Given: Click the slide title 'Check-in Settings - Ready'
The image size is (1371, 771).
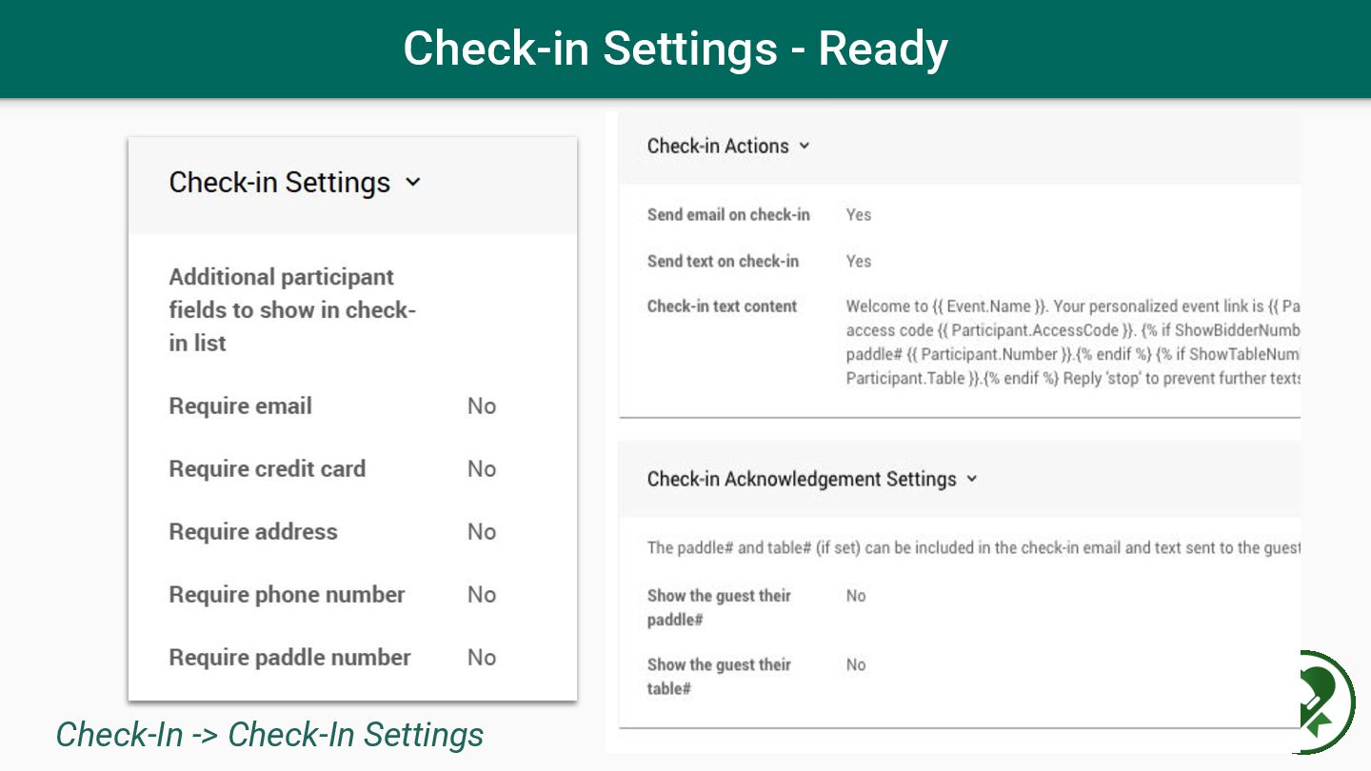Looking at the screenshot, I should point(675,49).
